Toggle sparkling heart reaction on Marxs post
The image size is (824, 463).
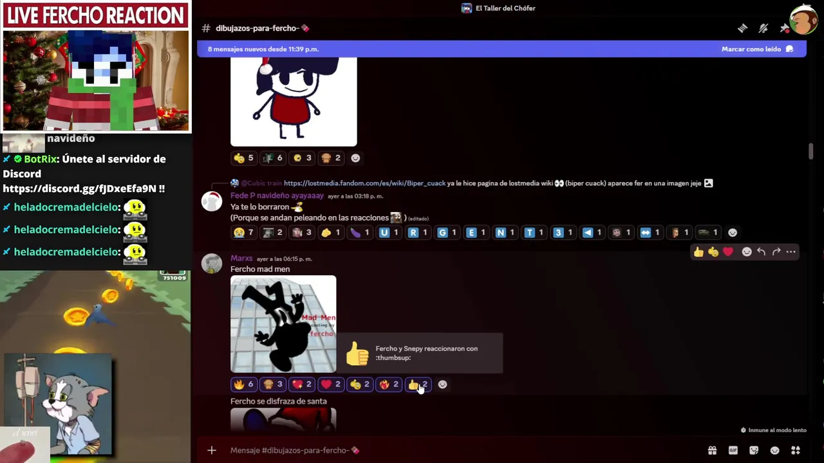click(x=302, y=384)
